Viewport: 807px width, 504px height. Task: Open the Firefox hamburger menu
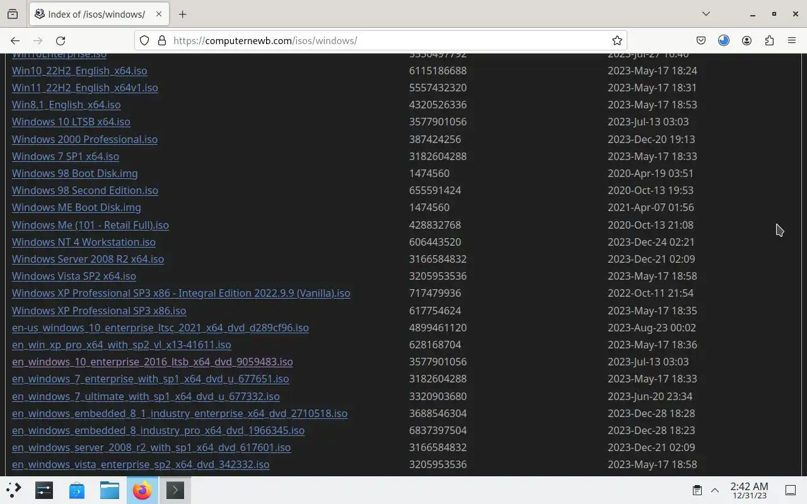coord(792,40)
